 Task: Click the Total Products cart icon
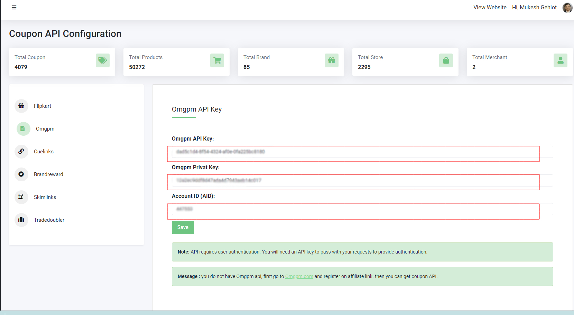coord(217,60)
